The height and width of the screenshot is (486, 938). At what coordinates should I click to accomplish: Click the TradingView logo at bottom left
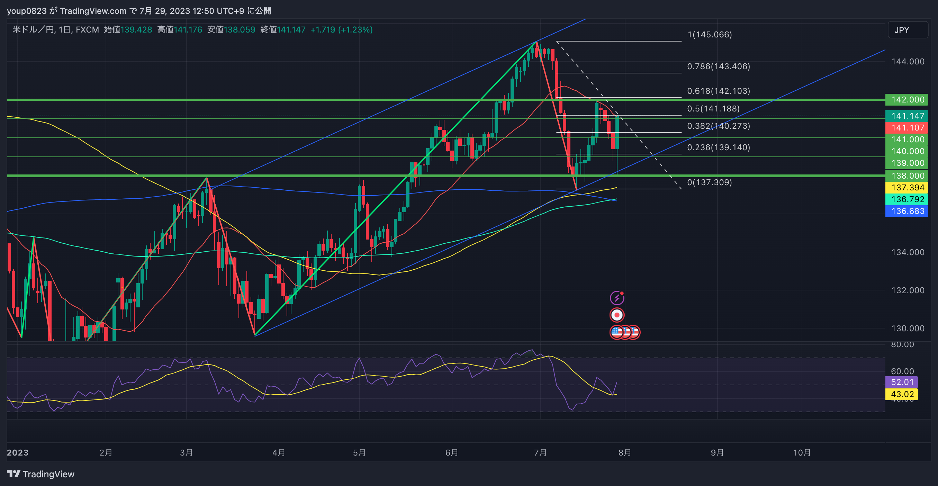40,474
